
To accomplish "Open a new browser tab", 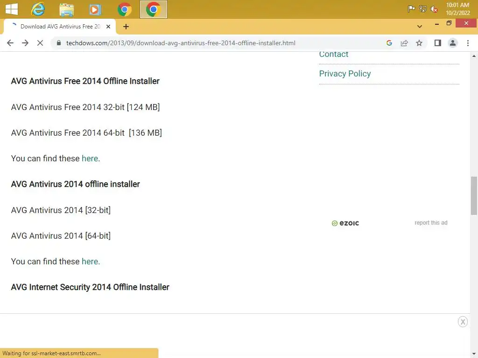I will (126, 27).
